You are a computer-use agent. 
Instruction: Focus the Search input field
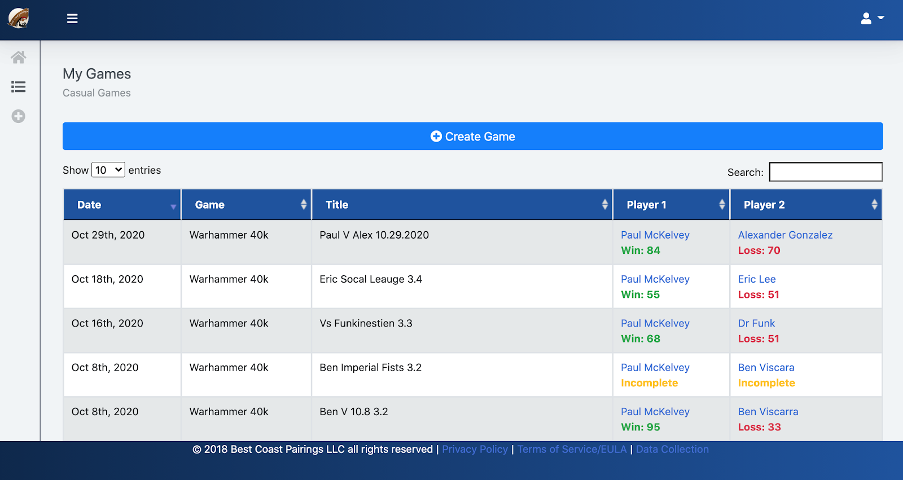tap(826, 172)
